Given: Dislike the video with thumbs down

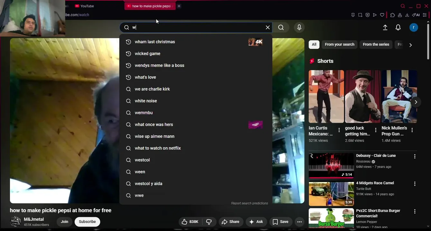Looking at the screenshot, I should pyautogui.click(x=209, y=222).
